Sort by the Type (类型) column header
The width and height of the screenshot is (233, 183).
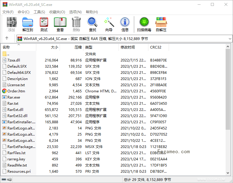coord(101,47)
